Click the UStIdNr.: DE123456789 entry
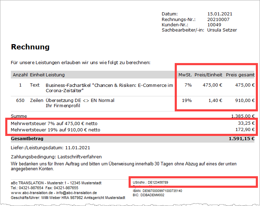Screen dimensions: 260x206 150,183
